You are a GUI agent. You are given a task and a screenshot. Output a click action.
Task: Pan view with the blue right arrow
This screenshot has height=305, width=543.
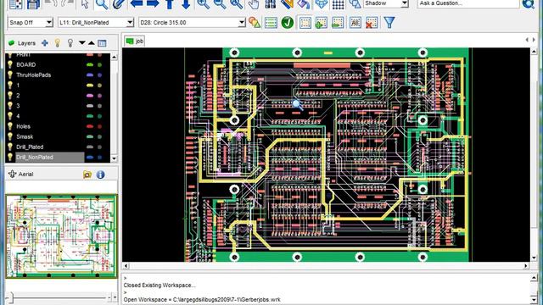pos(153,3)
